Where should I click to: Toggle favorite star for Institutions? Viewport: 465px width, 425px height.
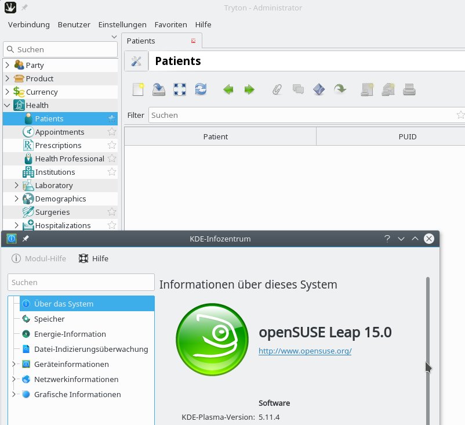tap(111, 172)
